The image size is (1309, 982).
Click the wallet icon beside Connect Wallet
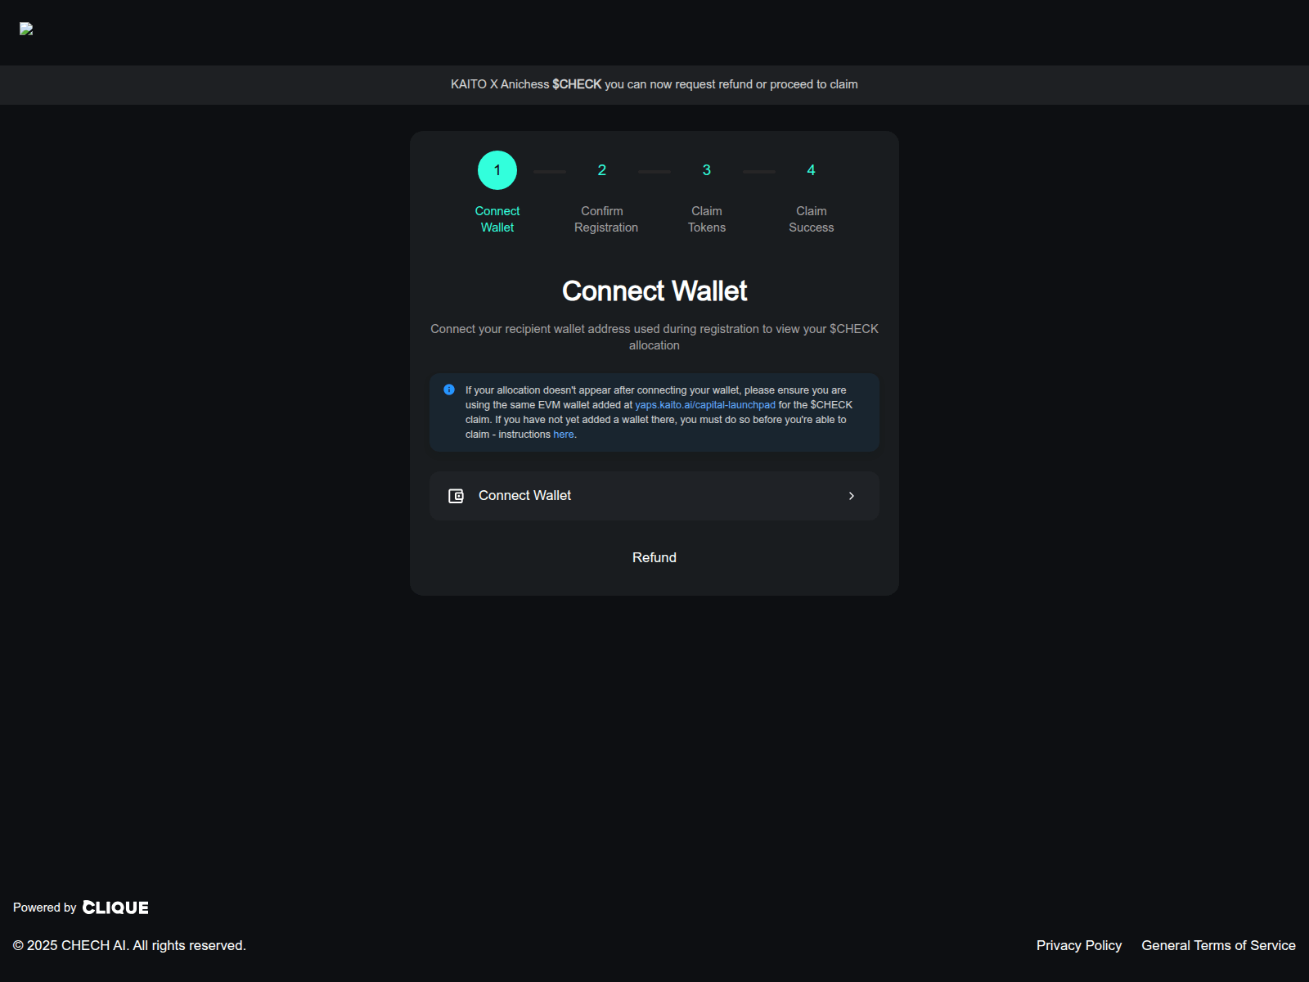pos(456,495)
